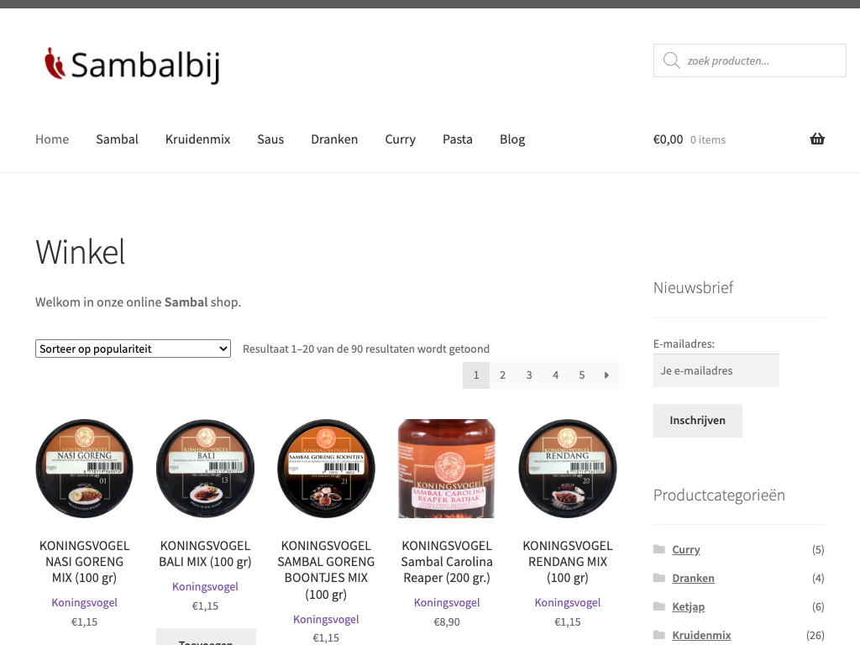Open the Sorteer op populariteit dropdown

tap(133, 349)
